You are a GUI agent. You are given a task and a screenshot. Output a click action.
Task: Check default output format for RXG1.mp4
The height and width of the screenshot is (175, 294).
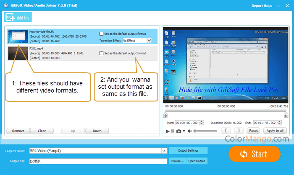point(101,53)
